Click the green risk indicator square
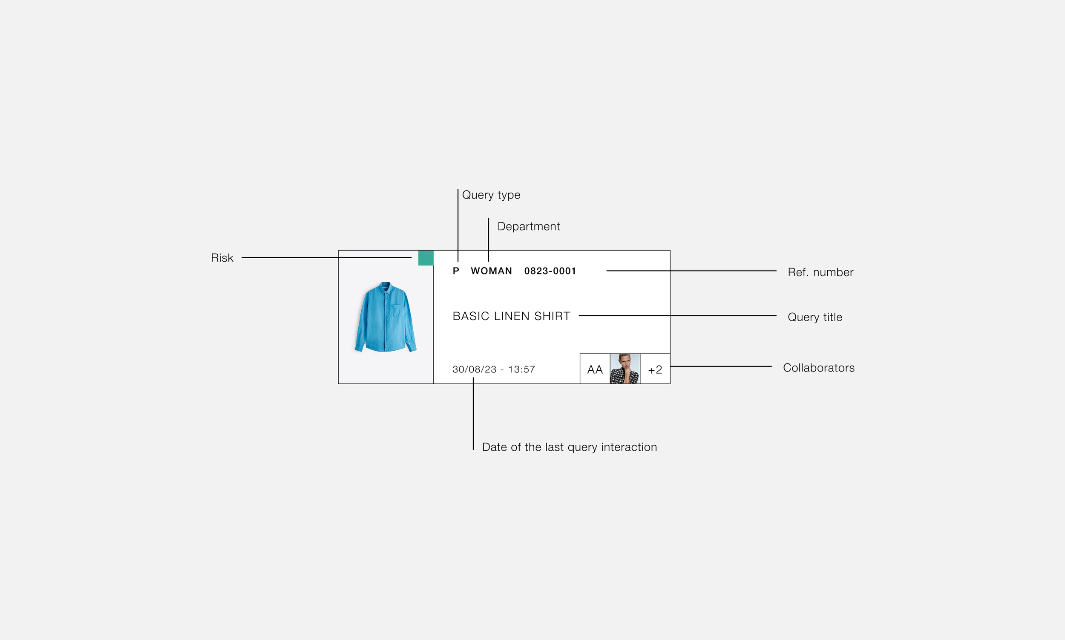1065x640 pixels. 426,258
